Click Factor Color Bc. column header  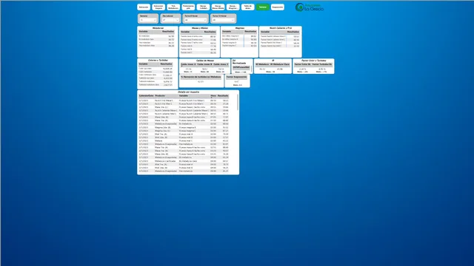(x=303, y=64)
